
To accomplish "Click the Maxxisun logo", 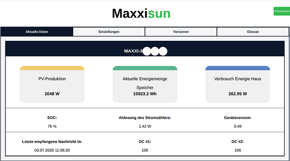I will pyautogui.click(x=141, y=13).
